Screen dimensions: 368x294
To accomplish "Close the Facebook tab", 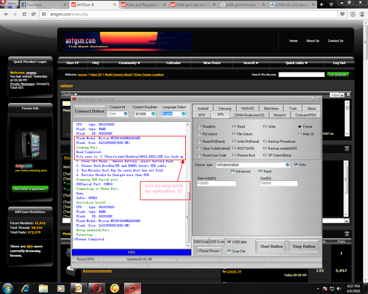I will (x=65, y=5).
